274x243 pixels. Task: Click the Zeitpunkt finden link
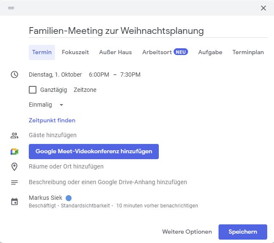coord(52,120)
